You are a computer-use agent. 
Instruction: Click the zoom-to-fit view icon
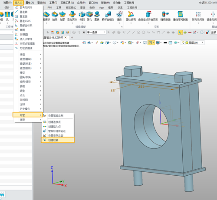[145, 43]
